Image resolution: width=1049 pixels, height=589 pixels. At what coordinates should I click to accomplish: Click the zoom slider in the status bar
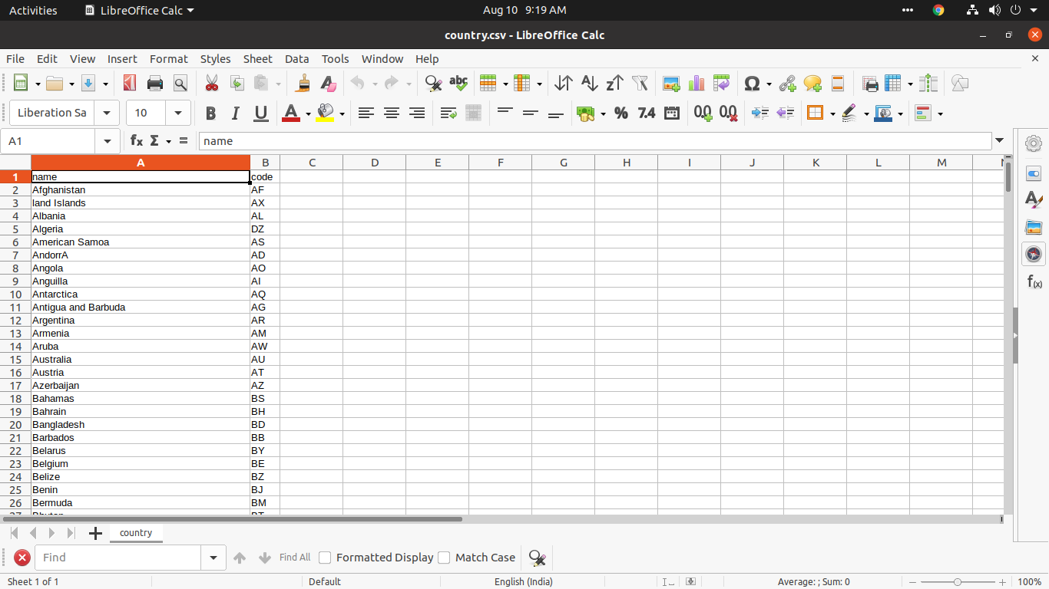pos(957,581)
